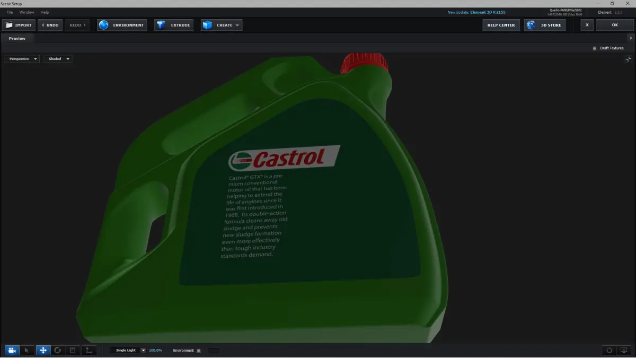Activate the arrow selection tool
636x358 pixels.
(27, 350)
